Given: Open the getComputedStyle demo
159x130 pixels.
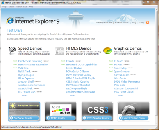Looking at the screenshot, I should click(x=77, y=88).
